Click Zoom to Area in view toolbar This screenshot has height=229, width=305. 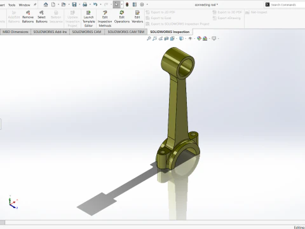pos(154,38)
